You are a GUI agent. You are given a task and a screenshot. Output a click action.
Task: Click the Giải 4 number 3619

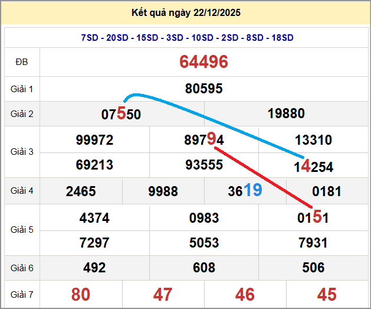(x=245, y=191)
